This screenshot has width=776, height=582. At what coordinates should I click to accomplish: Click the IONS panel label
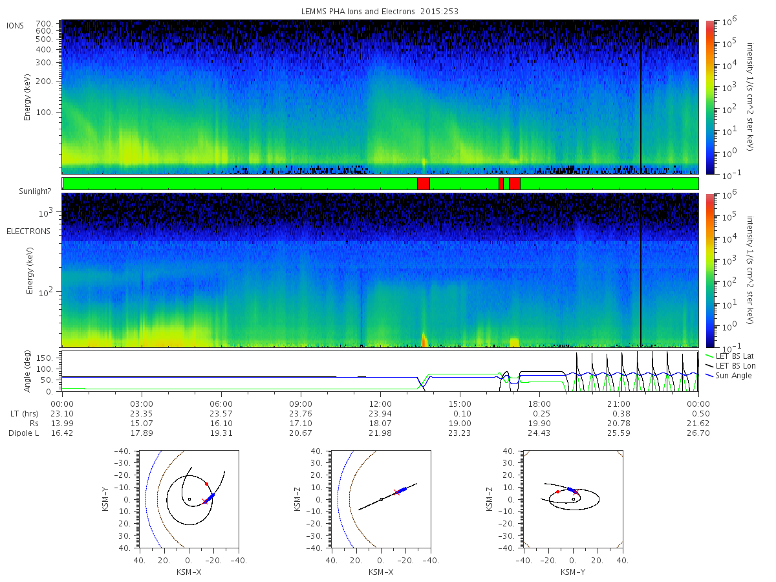[15, 26]
